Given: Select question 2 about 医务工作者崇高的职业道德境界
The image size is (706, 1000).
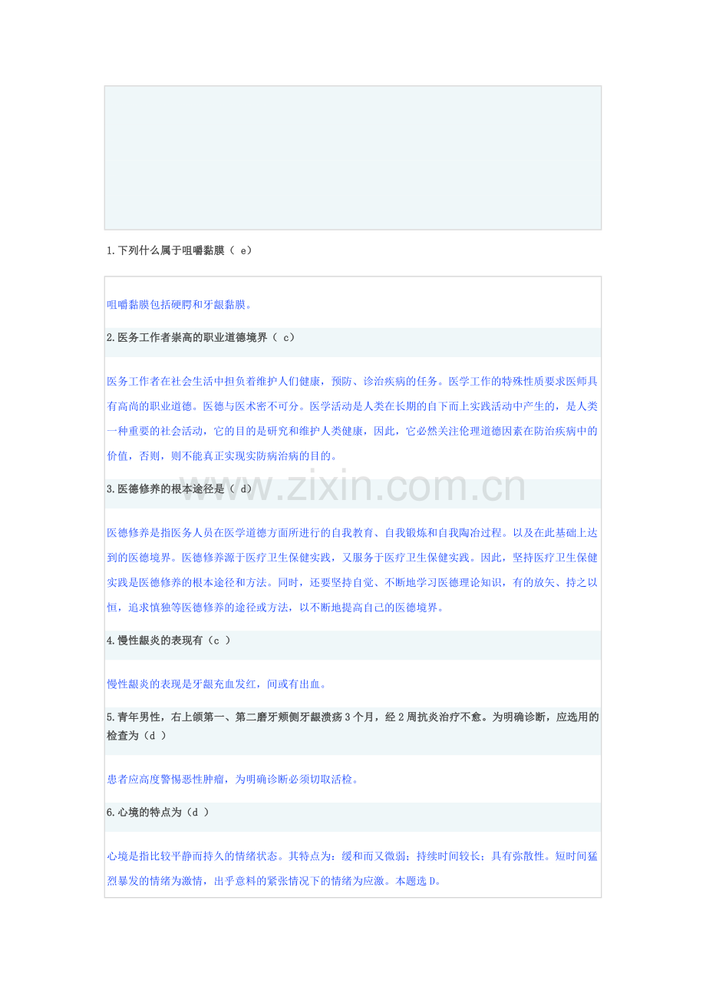Looking at the screenshot, I should click(200, 337).
